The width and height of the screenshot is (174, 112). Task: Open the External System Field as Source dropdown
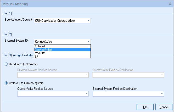86,75
